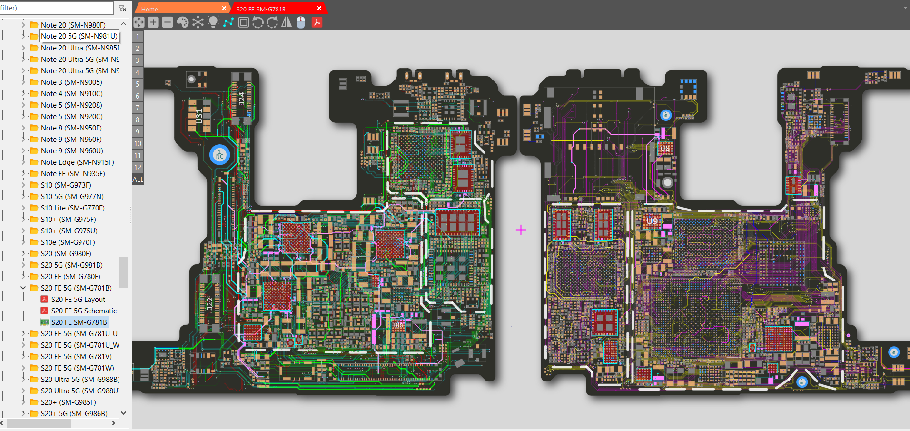The image size is (910, 431).
Task: Select layer 8 button
Action: click(x=138, y=120)
